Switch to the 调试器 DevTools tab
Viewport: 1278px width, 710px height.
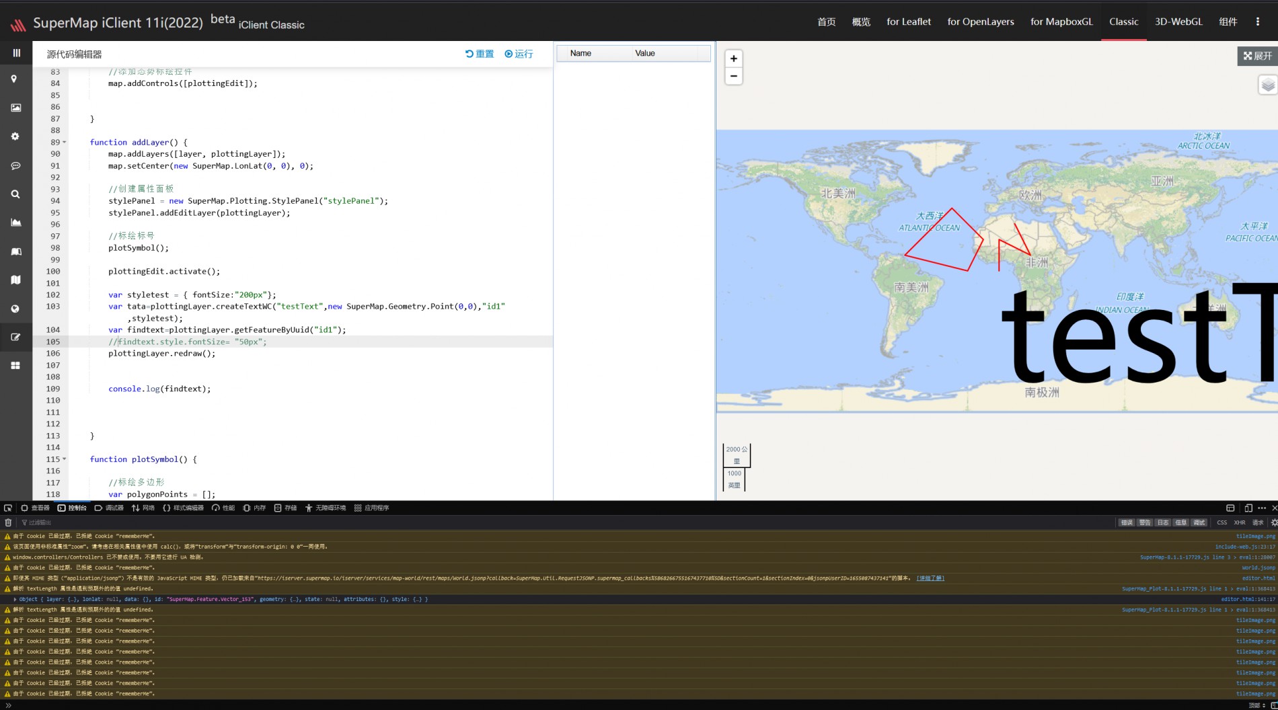pyautogui.click(x=109, y=508)
